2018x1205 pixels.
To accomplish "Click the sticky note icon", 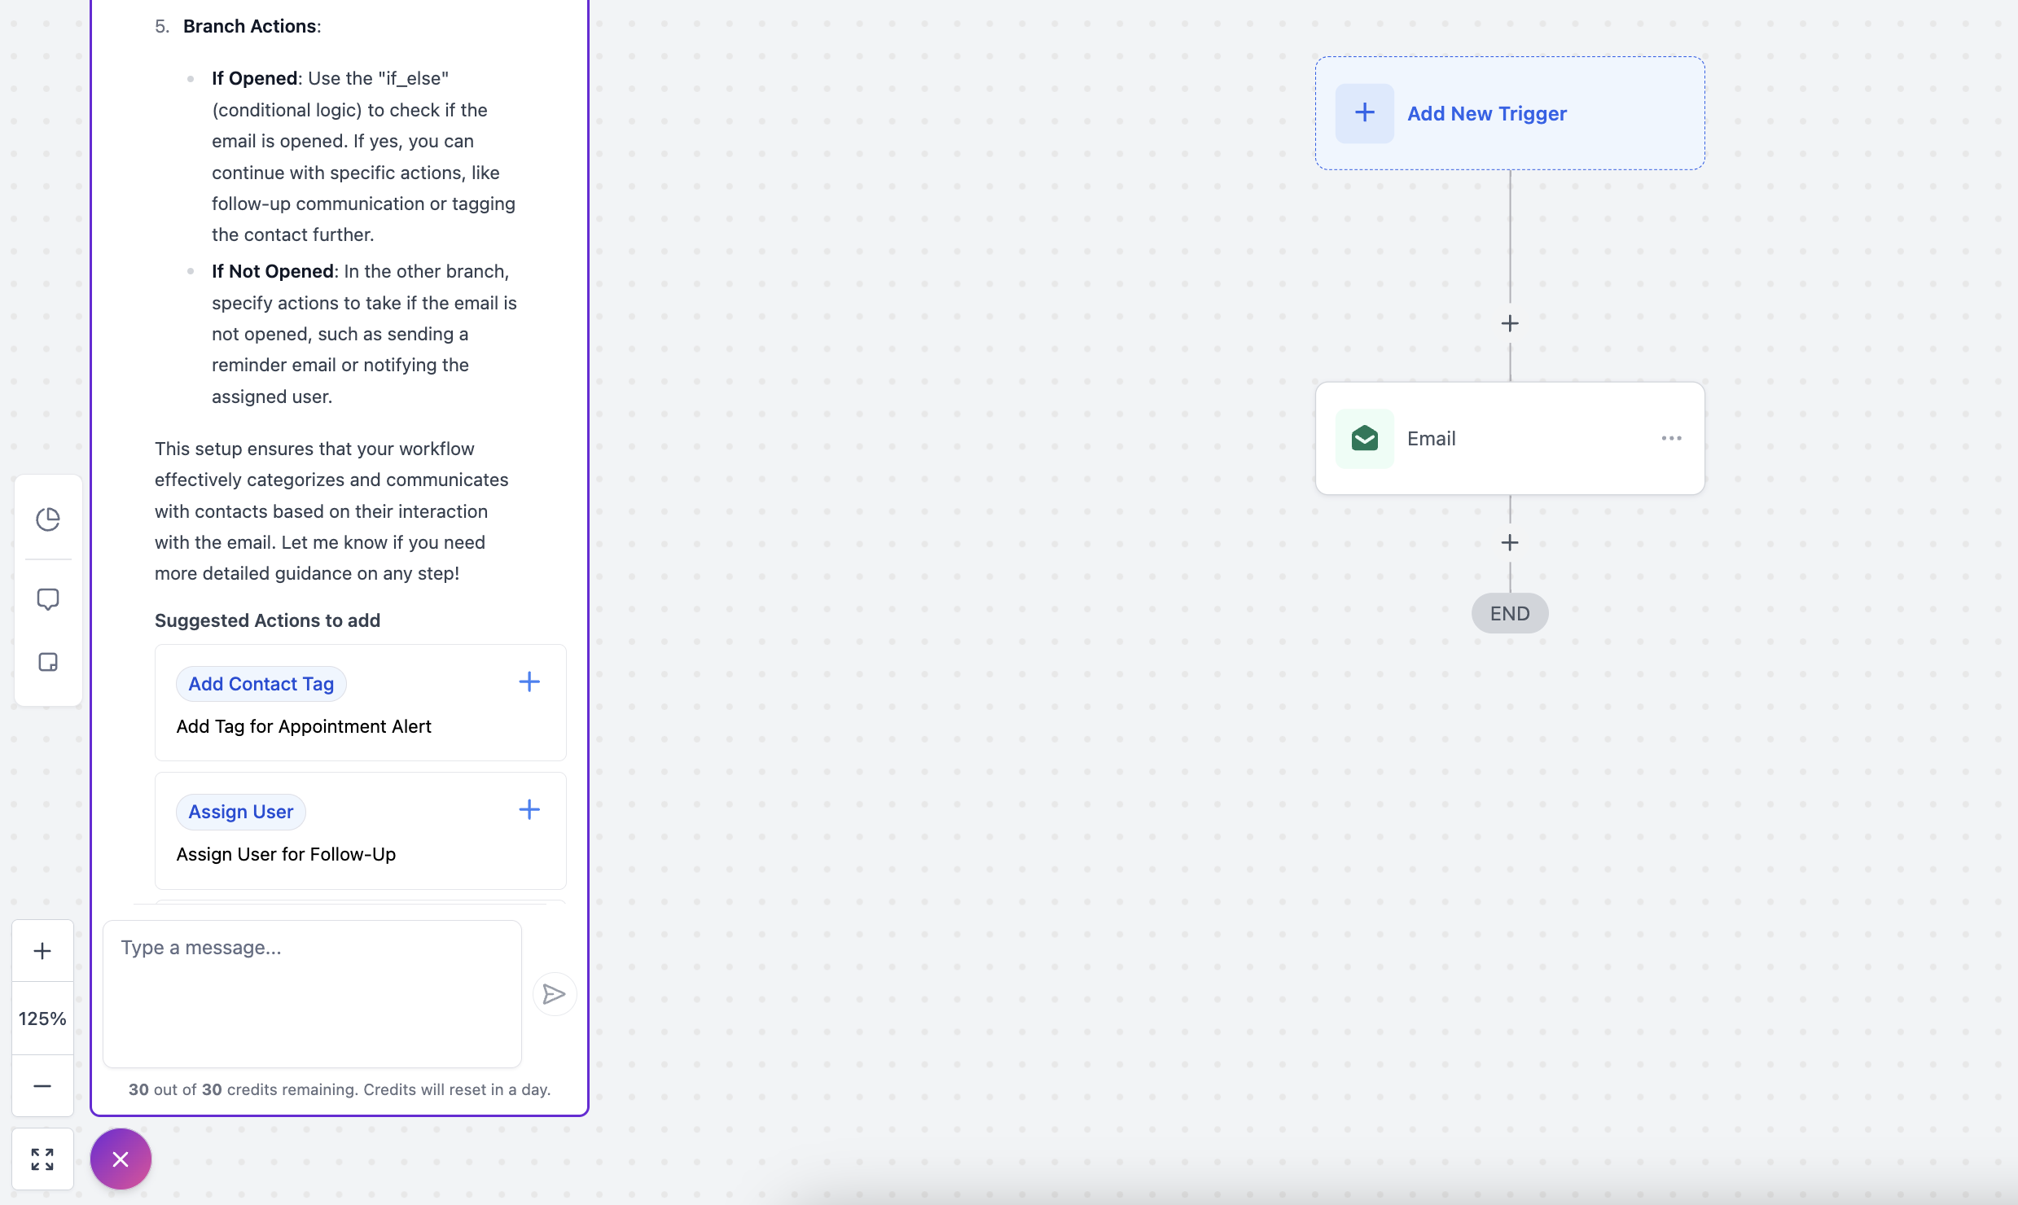I will [48, 662].
